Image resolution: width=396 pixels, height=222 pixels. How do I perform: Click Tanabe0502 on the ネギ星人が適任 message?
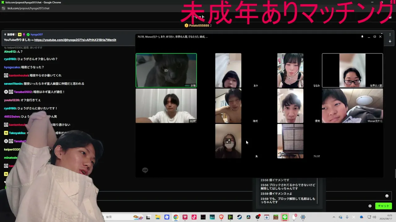[x=23, y=92]
